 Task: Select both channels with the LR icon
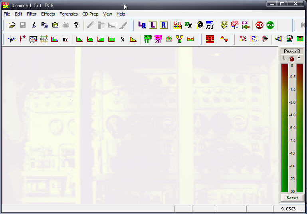[142, 25]
